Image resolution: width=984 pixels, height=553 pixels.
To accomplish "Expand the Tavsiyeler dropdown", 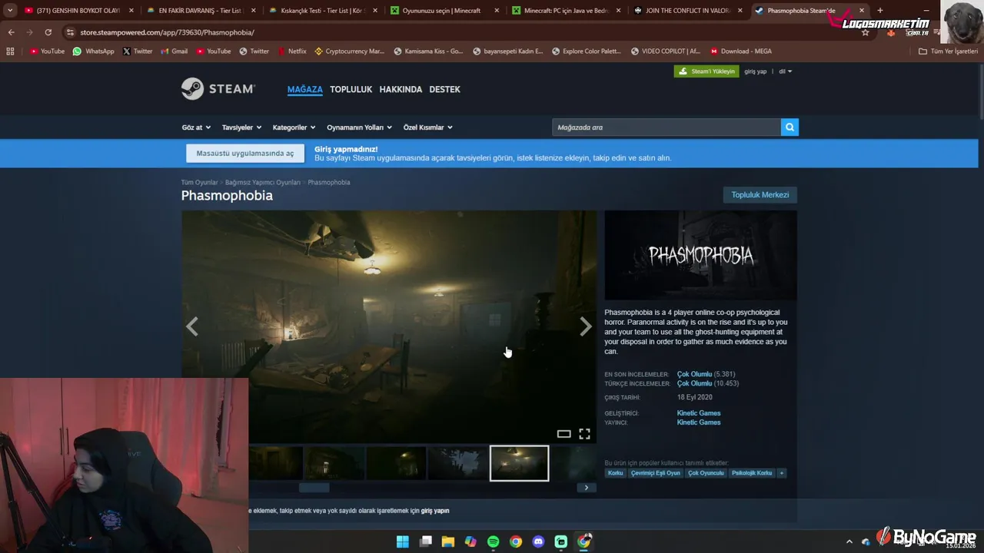I will (241, 127).
